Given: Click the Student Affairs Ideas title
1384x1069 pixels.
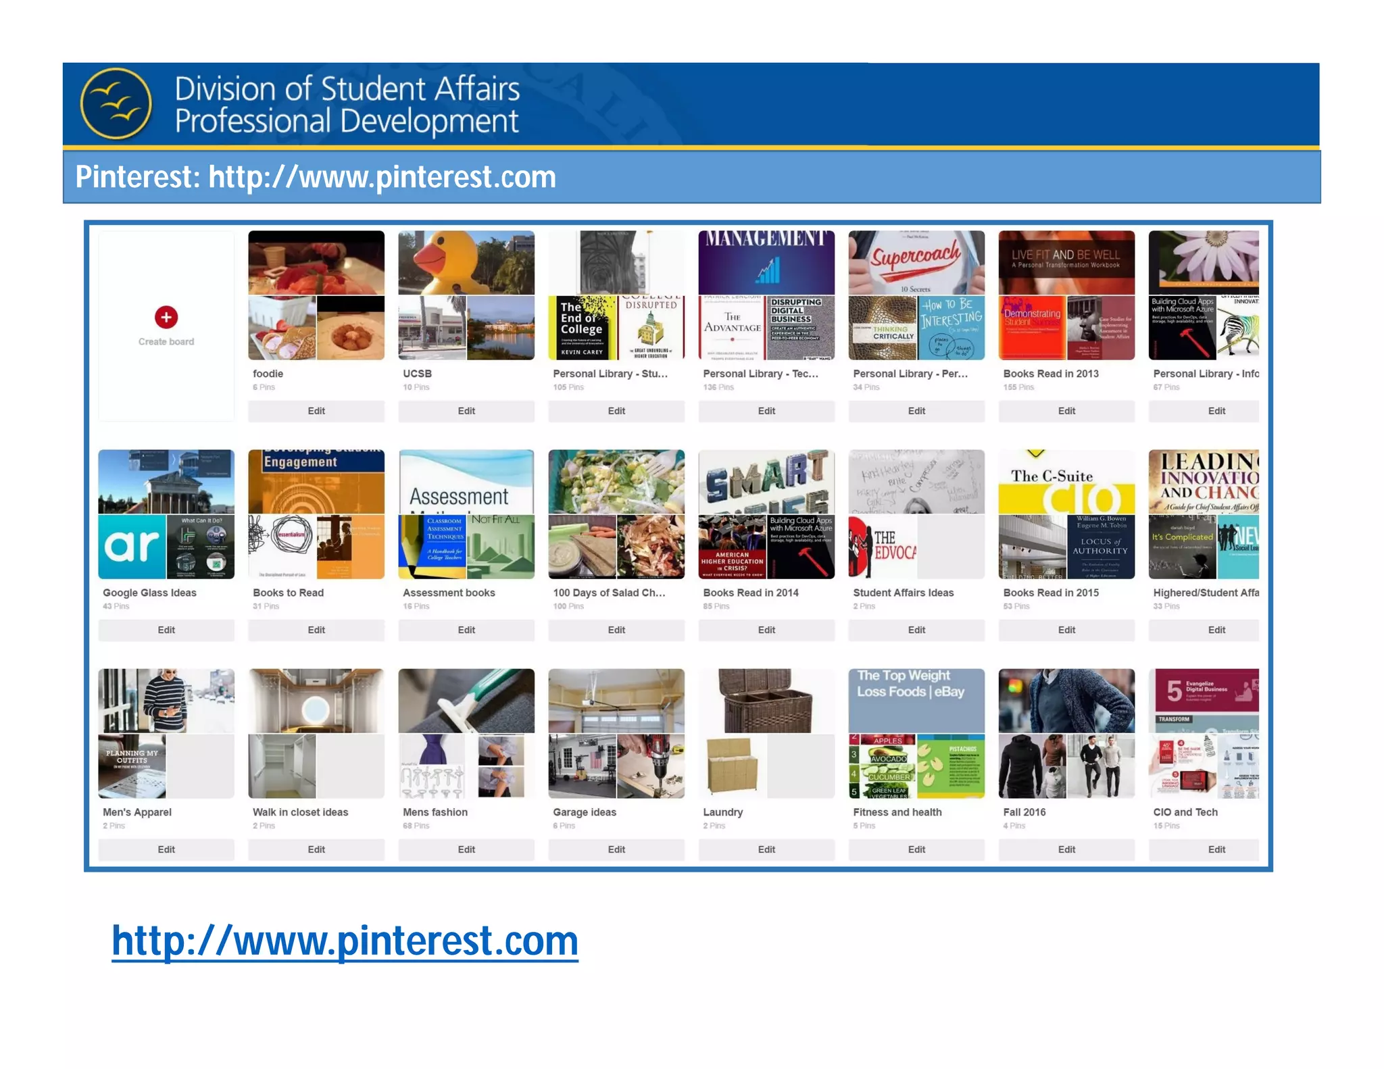Looking at the screenshot, I should pyautogui.click(x=903, y=593).
